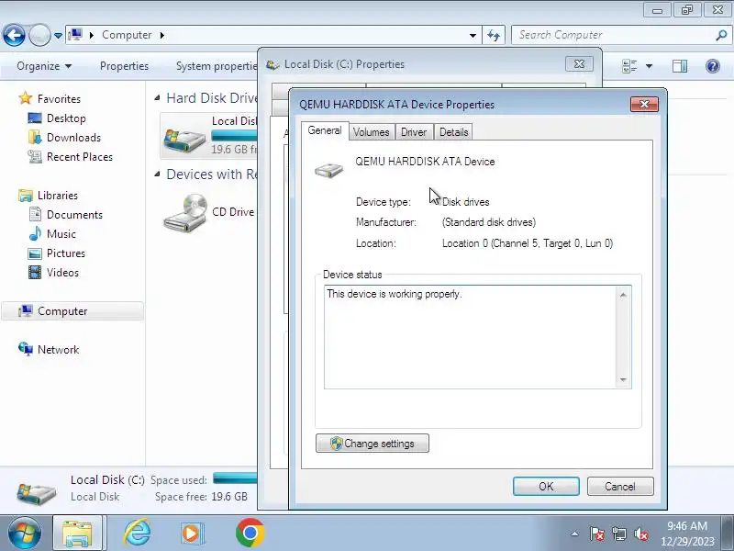Open the Videos library
This screenshot has height=551, width=734.
62,272
